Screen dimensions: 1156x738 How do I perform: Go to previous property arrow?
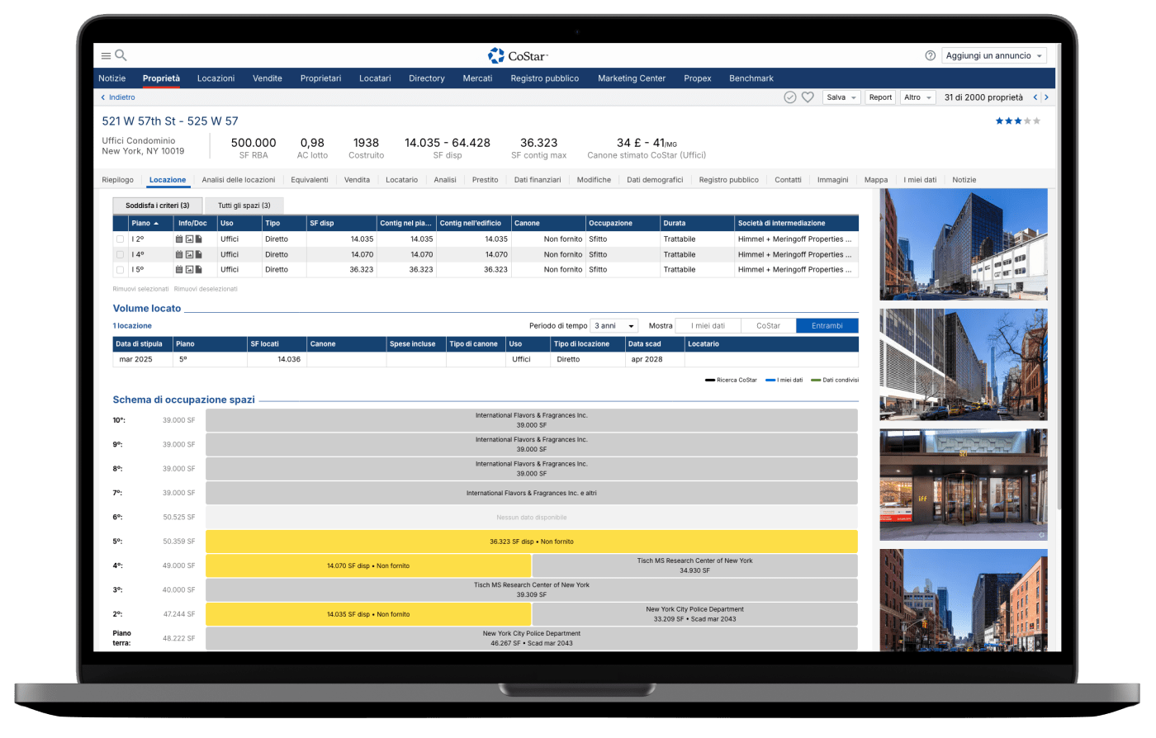point(1035,97)
